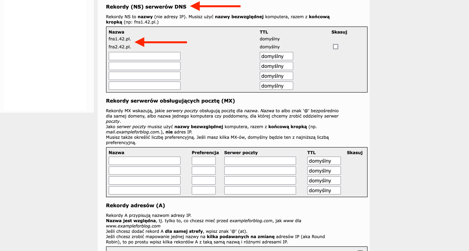Focus second MX Serwer poczty field

tap(260, 171)
